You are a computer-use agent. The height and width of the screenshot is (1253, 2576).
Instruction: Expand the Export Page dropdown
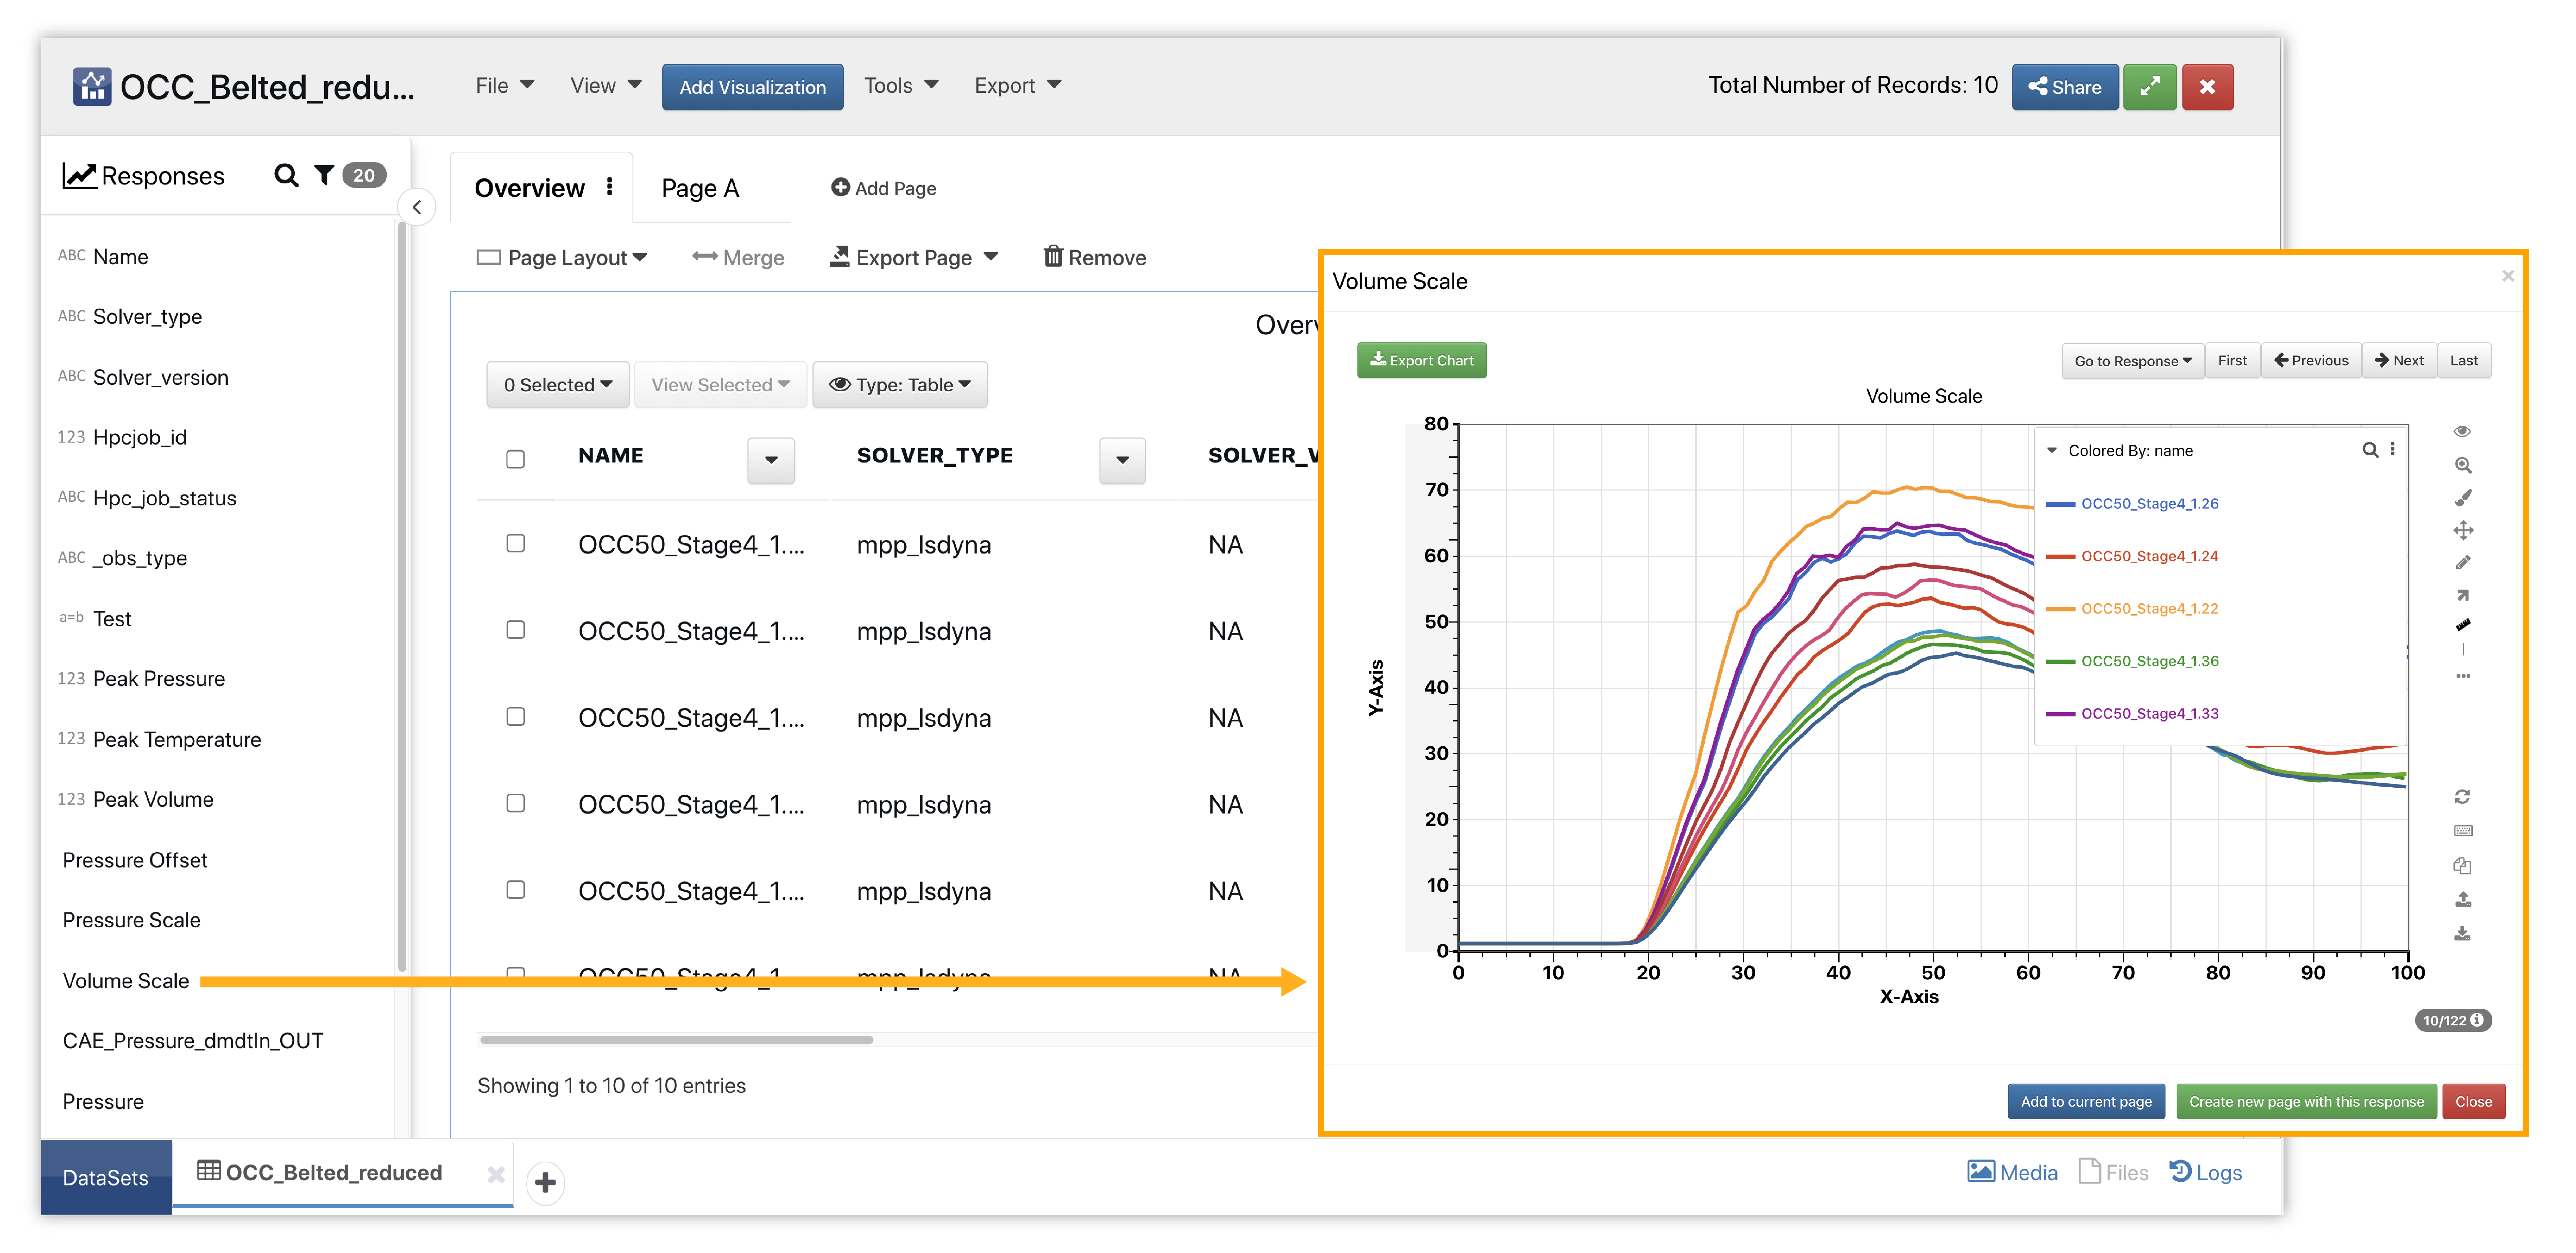tap(913, 258)
